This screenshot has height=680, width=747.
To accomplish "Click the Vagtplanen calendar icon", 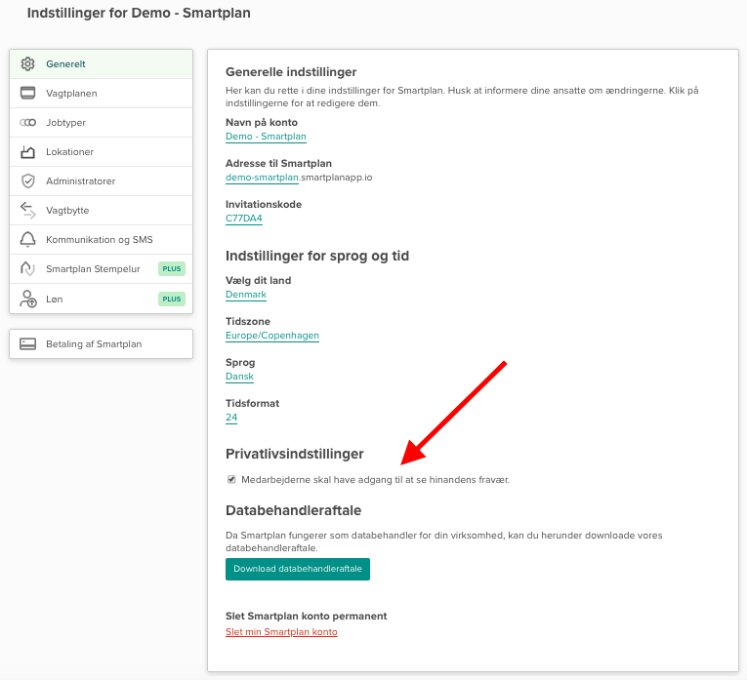I will pos(27,94).
